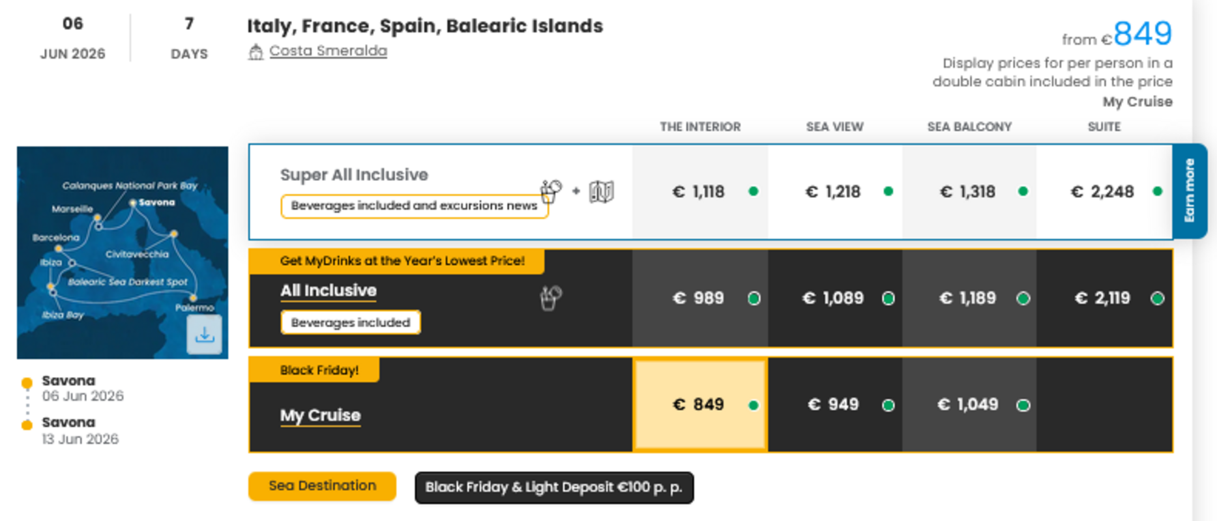The image size is (1217, 521).
Task: Click the drinks icon in All Inclusive row
Action: click(x=551, y=298)
